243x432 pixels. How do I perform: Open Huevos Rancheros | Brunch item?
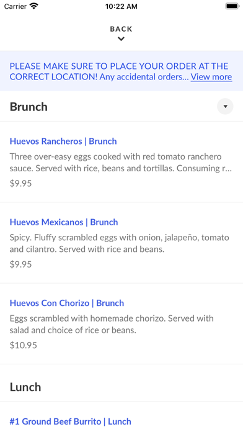coord(63,141)
